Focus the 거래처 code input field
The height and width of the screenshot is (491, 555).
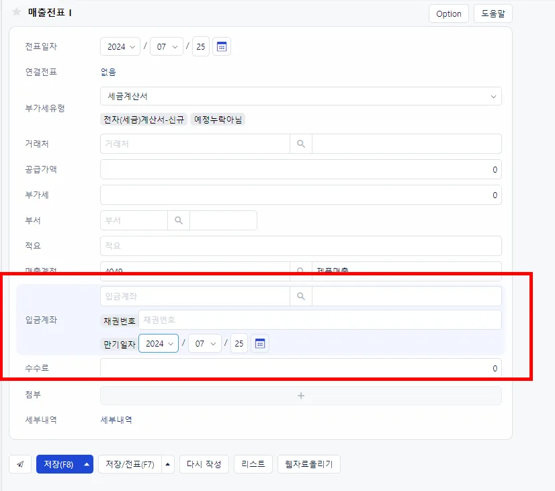195,144
